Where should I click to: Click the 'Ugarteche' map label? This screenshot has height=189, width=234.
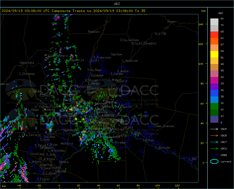[70, 130]
